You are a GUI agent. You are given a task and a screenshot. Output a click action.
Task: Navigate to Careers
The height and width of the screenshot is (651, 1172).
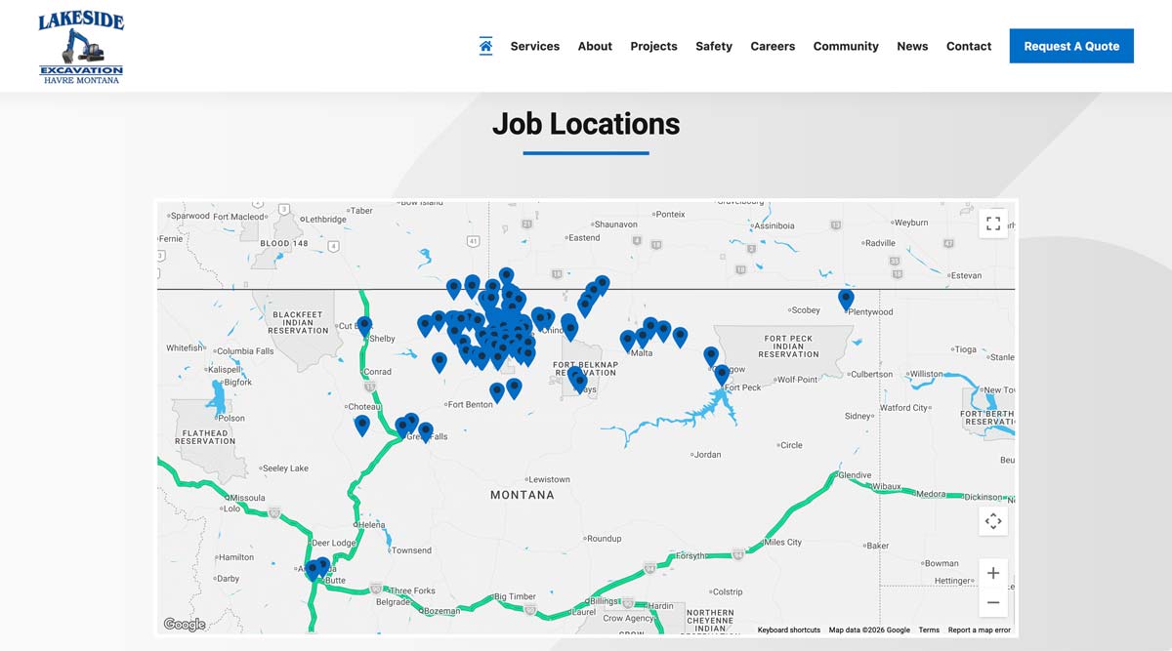[x=773, y=46]
